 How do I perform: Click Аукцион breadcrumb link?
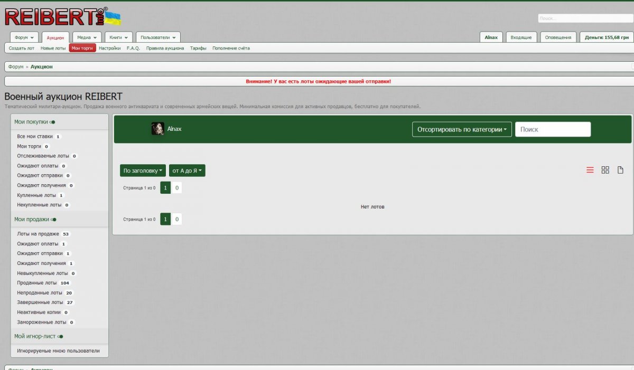click(x=42, y=67)
